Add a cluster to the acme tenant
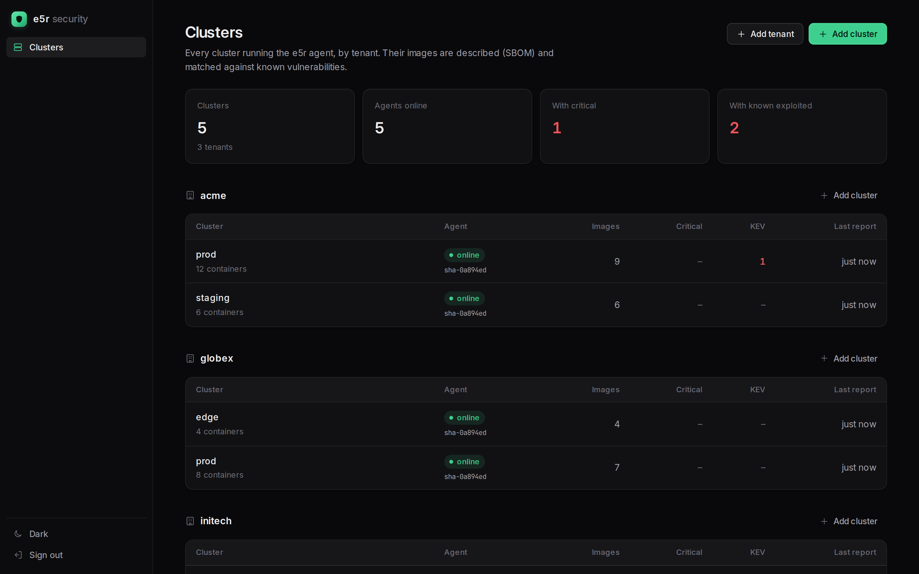 (849, 195)
